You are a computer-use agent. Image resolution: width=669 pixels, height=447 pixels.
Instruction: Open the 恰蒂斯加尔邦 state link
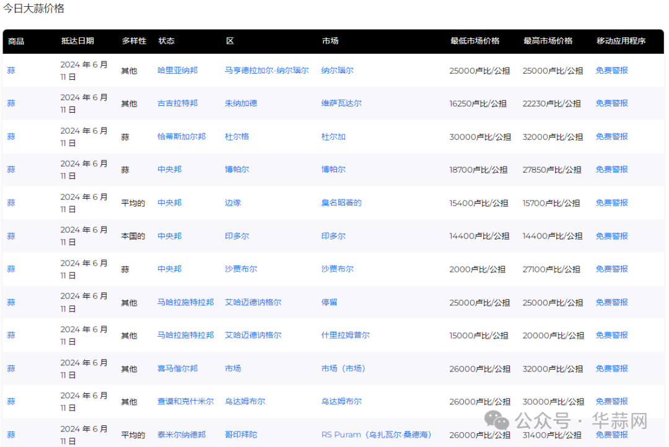(181, 136)
